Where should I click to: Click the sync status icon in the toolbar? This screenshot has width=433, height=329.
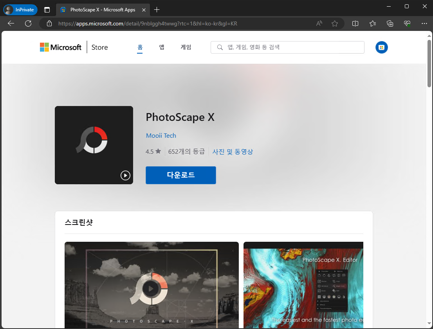click(x=407, y=23)
